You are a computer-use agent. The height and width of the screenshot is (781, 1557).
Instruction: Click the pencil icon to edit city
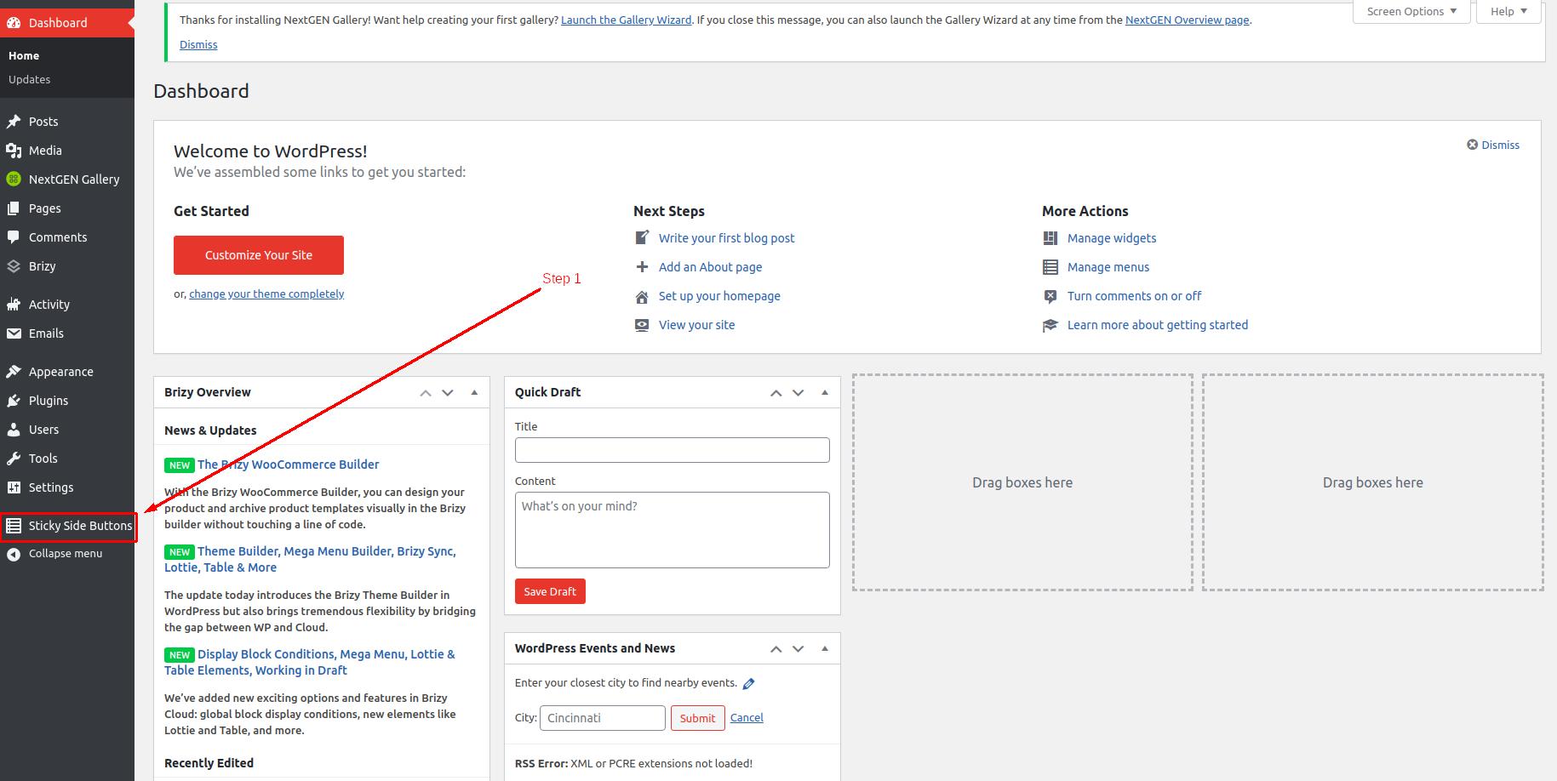pos(748,683)
